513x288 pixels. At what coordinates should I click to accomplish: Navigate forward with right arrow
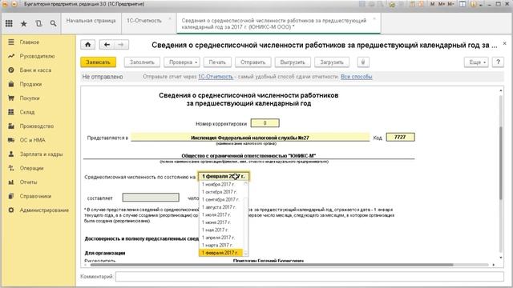click(x=121, y=45)
